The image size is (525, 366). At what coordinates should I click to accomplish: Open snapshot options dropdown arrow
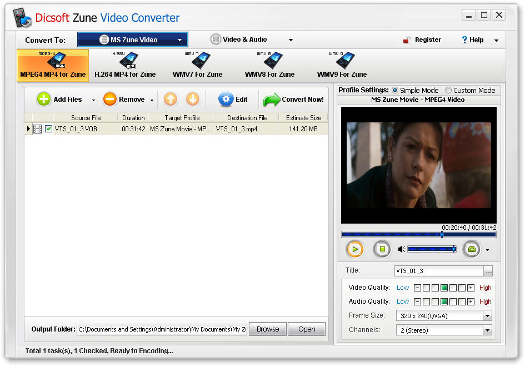[x=487, y=250]
